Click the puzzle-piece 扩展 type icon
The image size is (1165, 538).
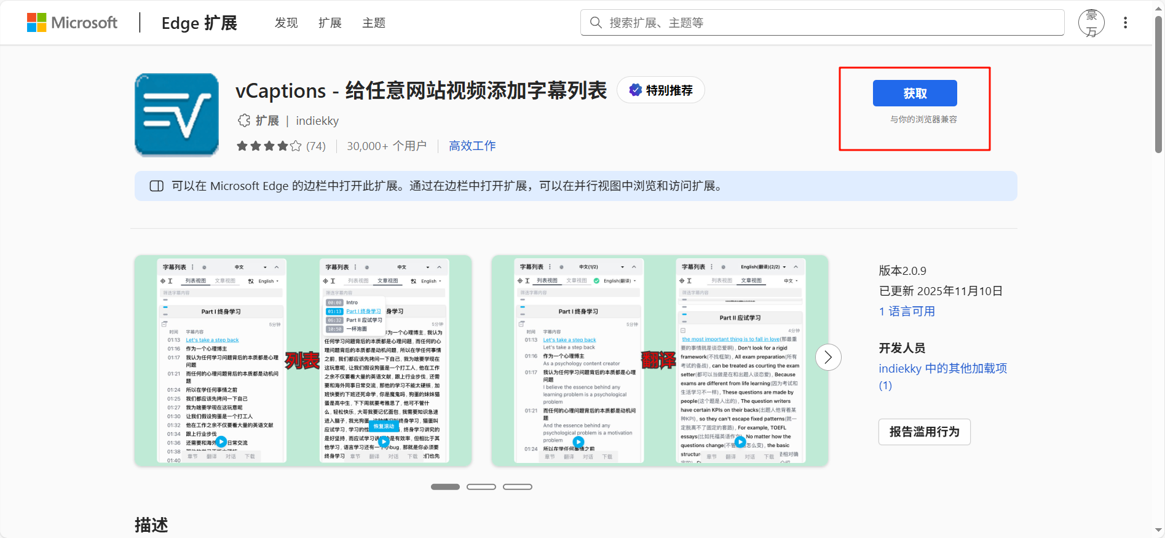click(x=244, y=121)
